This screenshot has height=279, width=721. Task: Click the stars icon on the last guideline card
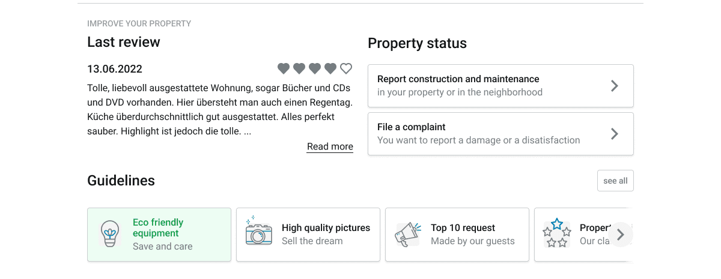[x=556, y=233]
